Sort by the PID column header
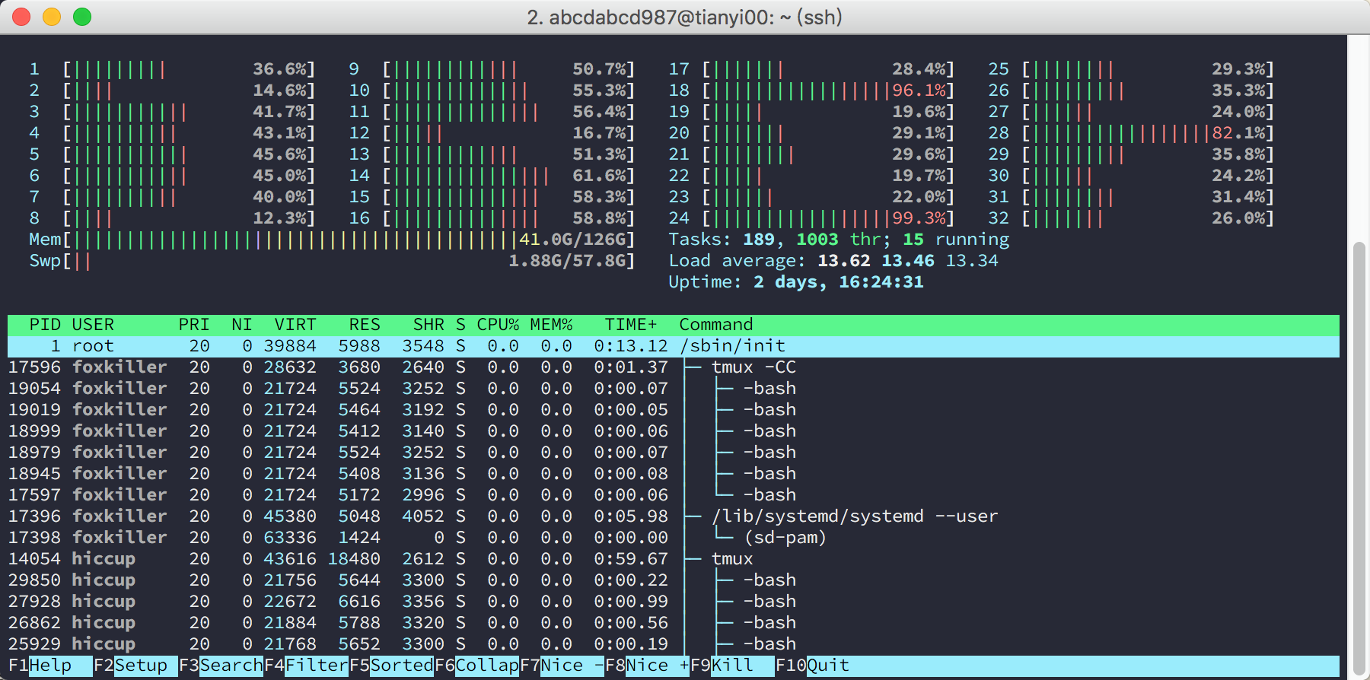 tap(45, 325)
